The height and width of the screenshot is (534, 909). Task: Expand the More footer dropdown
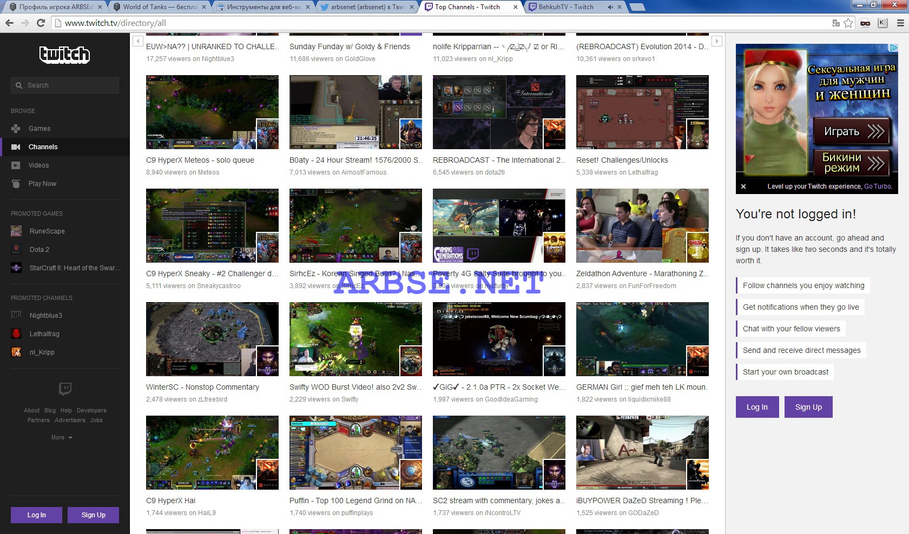[x=62, y=437]
